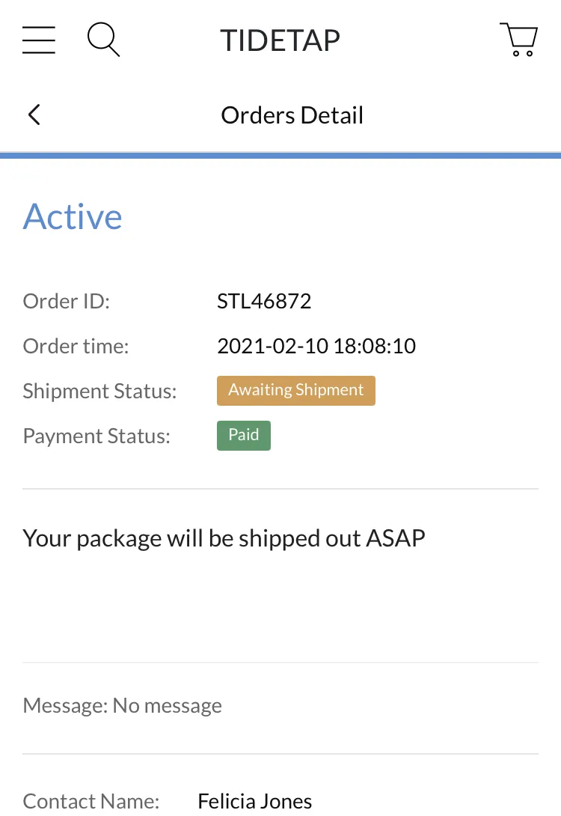Screen dimensions: 561x816
Task: Tap the Active order status heading
Action: coord(73,216)
